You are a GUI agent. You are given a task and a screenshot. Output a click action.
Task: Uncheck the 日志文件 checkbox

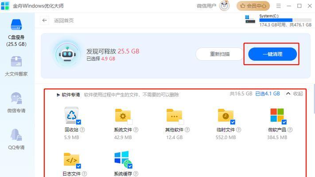pos(78,166)
